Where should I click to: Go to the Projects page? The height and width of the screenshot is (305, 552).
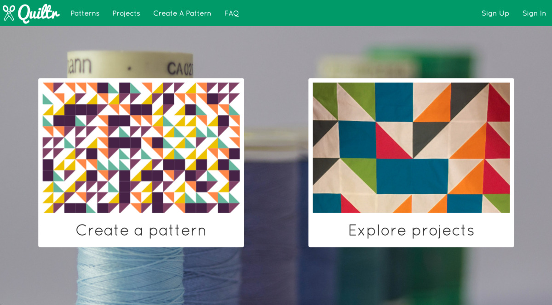[x=126, y=13]
